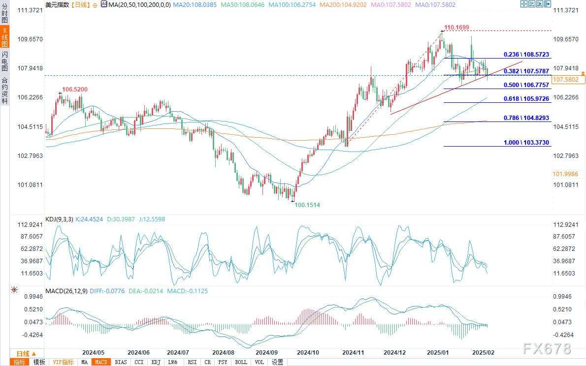Click the orange circle icon after 【日线】
Viewport: 586px width, 366px height.
point(95,5)
